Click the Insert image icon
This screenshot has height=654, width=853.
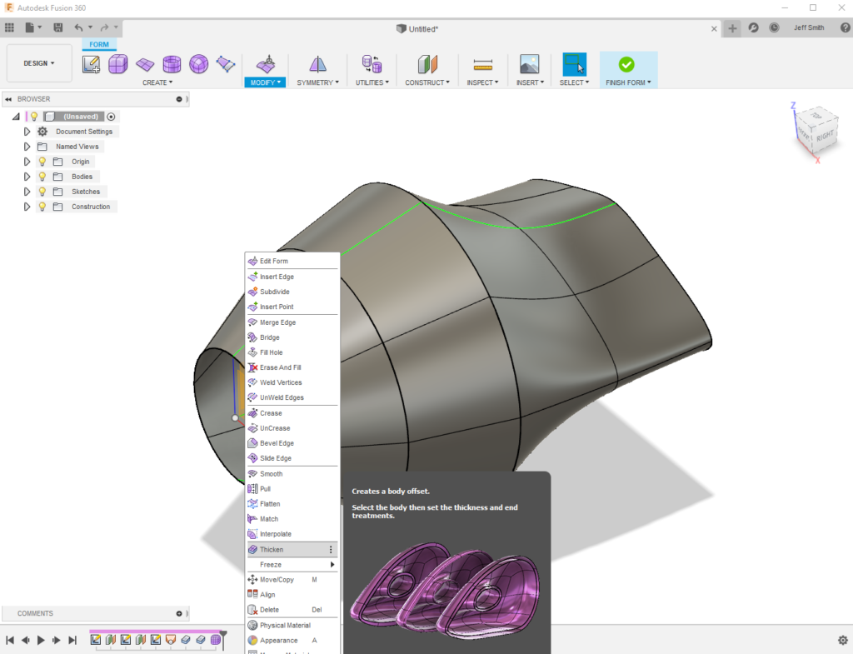[529, 64]
